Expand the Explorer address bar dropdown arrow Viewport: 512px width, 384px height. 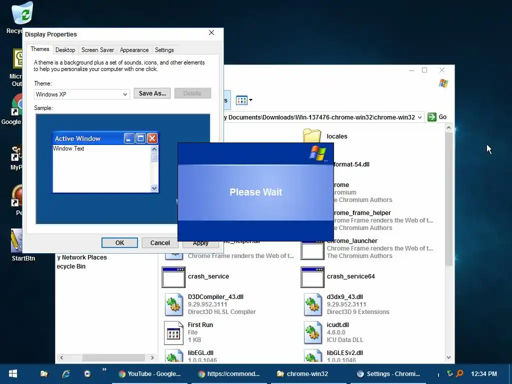[419, 117]
